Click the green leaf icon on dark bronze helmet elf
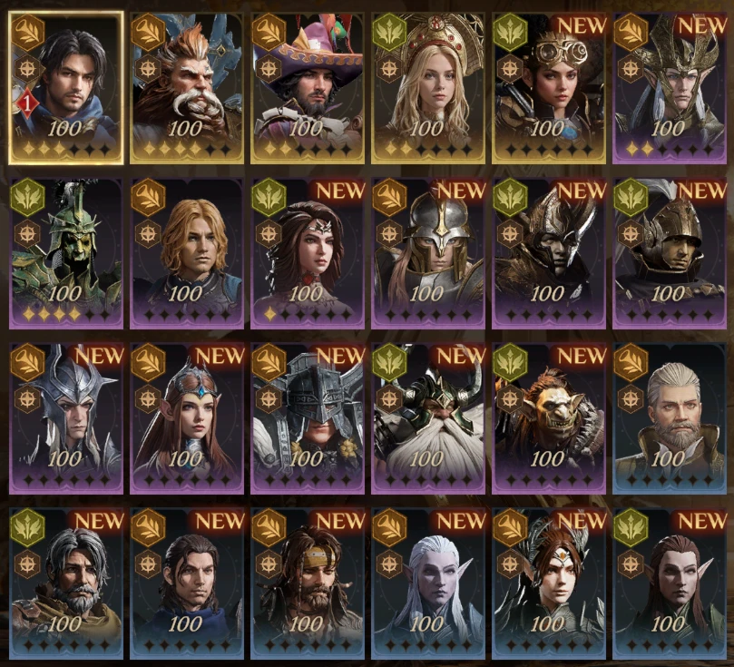This screenshot has width=734, height=667. pos(510,197)
